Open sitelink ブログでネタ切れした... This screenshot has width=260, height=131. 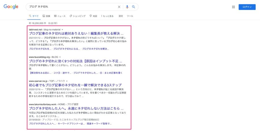(86, 73)
